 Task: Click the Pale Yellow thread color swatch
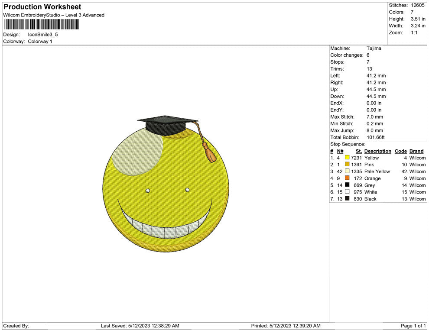(x=347, y=171)
